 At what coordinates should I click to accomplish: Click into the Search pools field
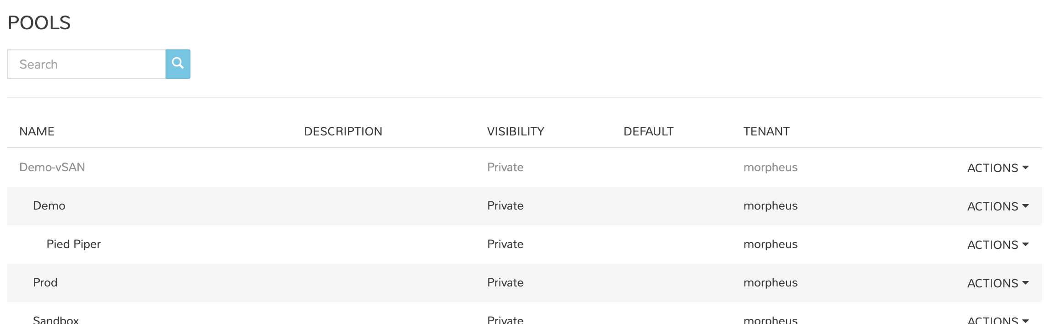coord(87,64)
